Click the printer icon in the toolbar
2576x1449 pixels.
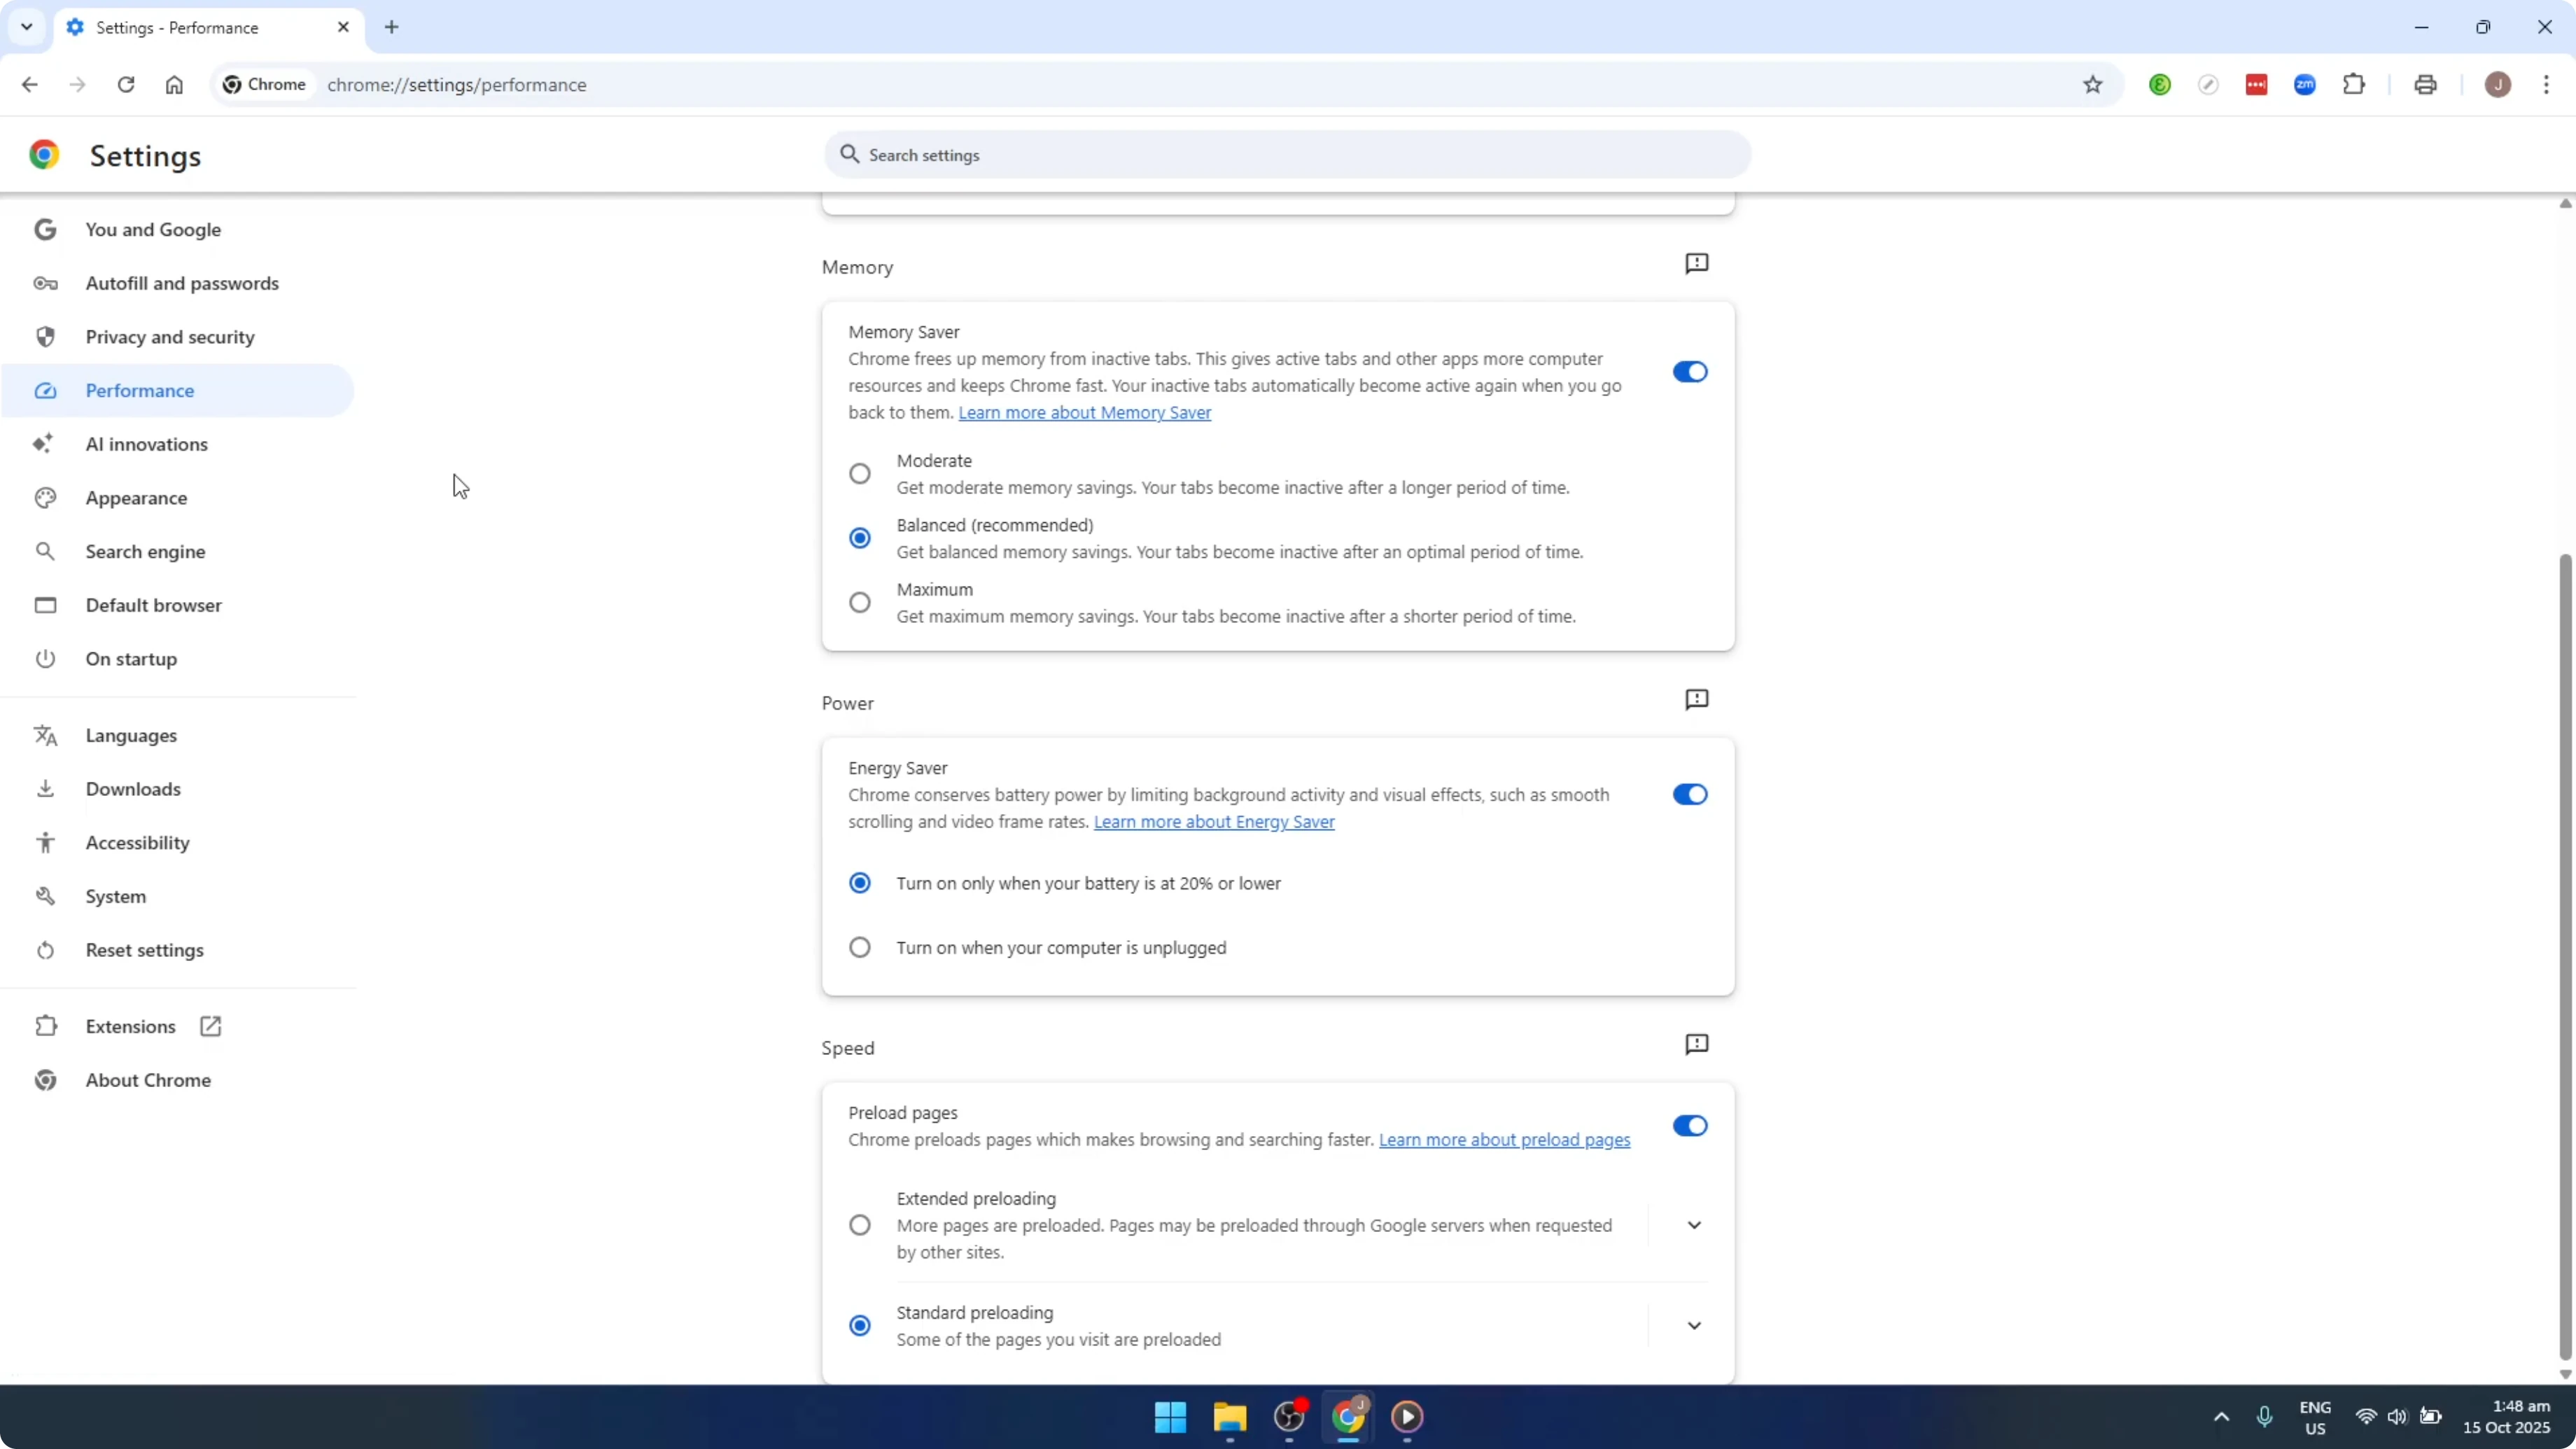(2425, 85)
